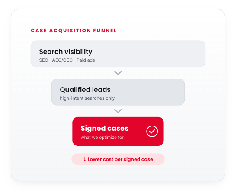Click the Paid ads label
234x192 pixels.
click(86, 60)
